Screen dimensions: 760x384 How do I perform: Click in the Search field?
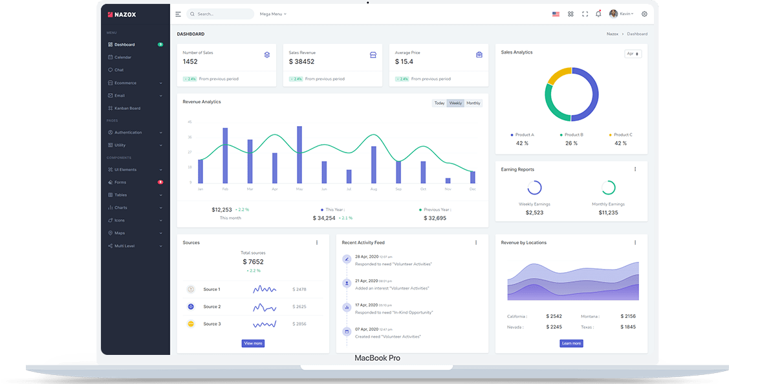[x=220, y=14]
